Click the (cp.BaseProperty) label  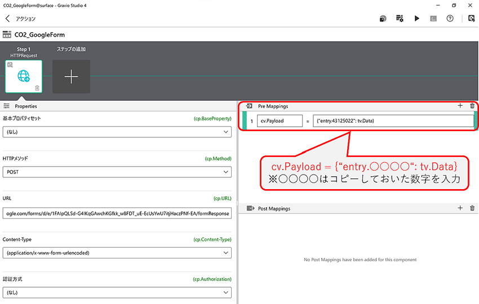212,118
